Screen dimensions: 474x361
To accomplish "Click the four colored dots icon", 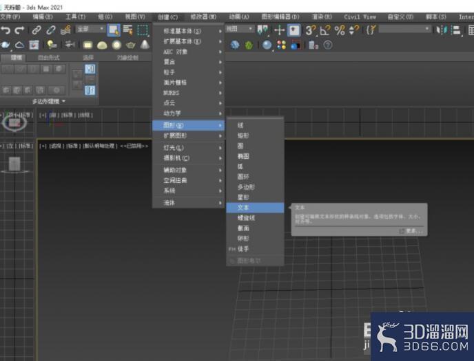I will click(281, 45).
